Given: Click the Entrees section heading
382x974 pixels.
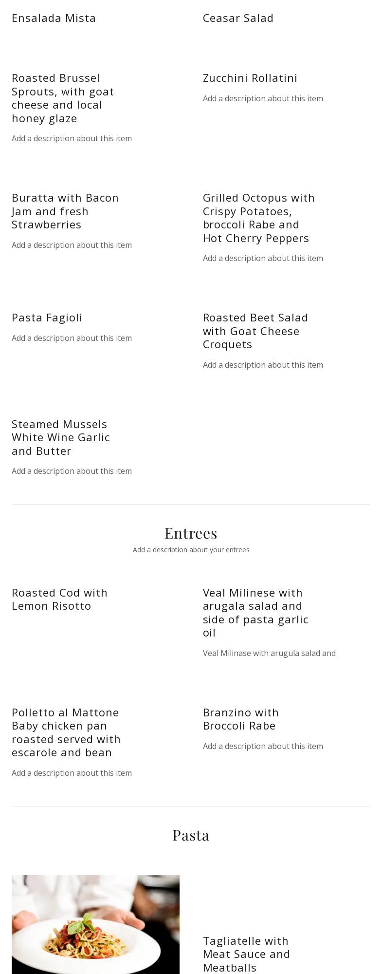Looking at the screenshot, I should (191, 533).
